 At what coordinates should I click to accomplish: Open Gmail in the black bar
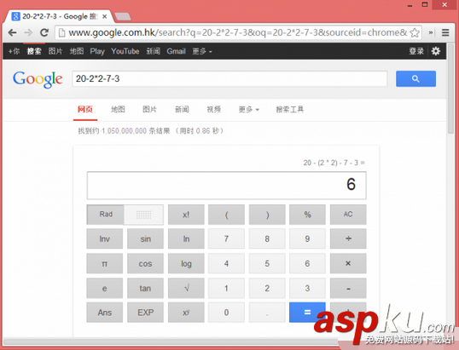coord(177,51)
